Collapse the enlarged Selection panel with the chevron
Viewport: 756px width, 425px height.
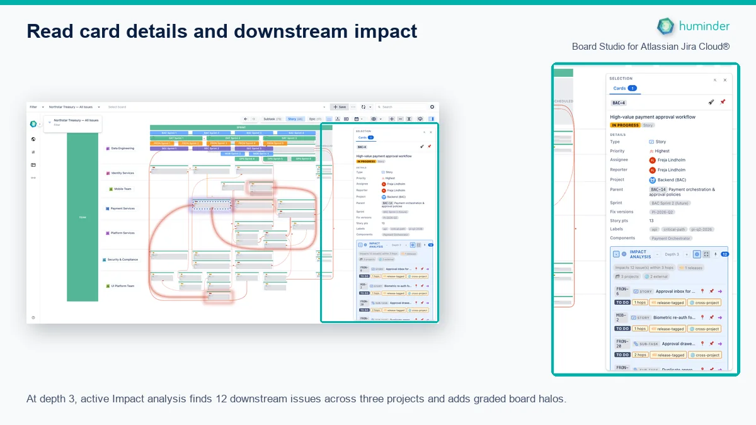pos(714,80)
